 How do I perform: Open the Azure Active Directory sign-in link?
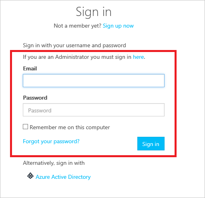pyautogui.click(x=63, y=177)
